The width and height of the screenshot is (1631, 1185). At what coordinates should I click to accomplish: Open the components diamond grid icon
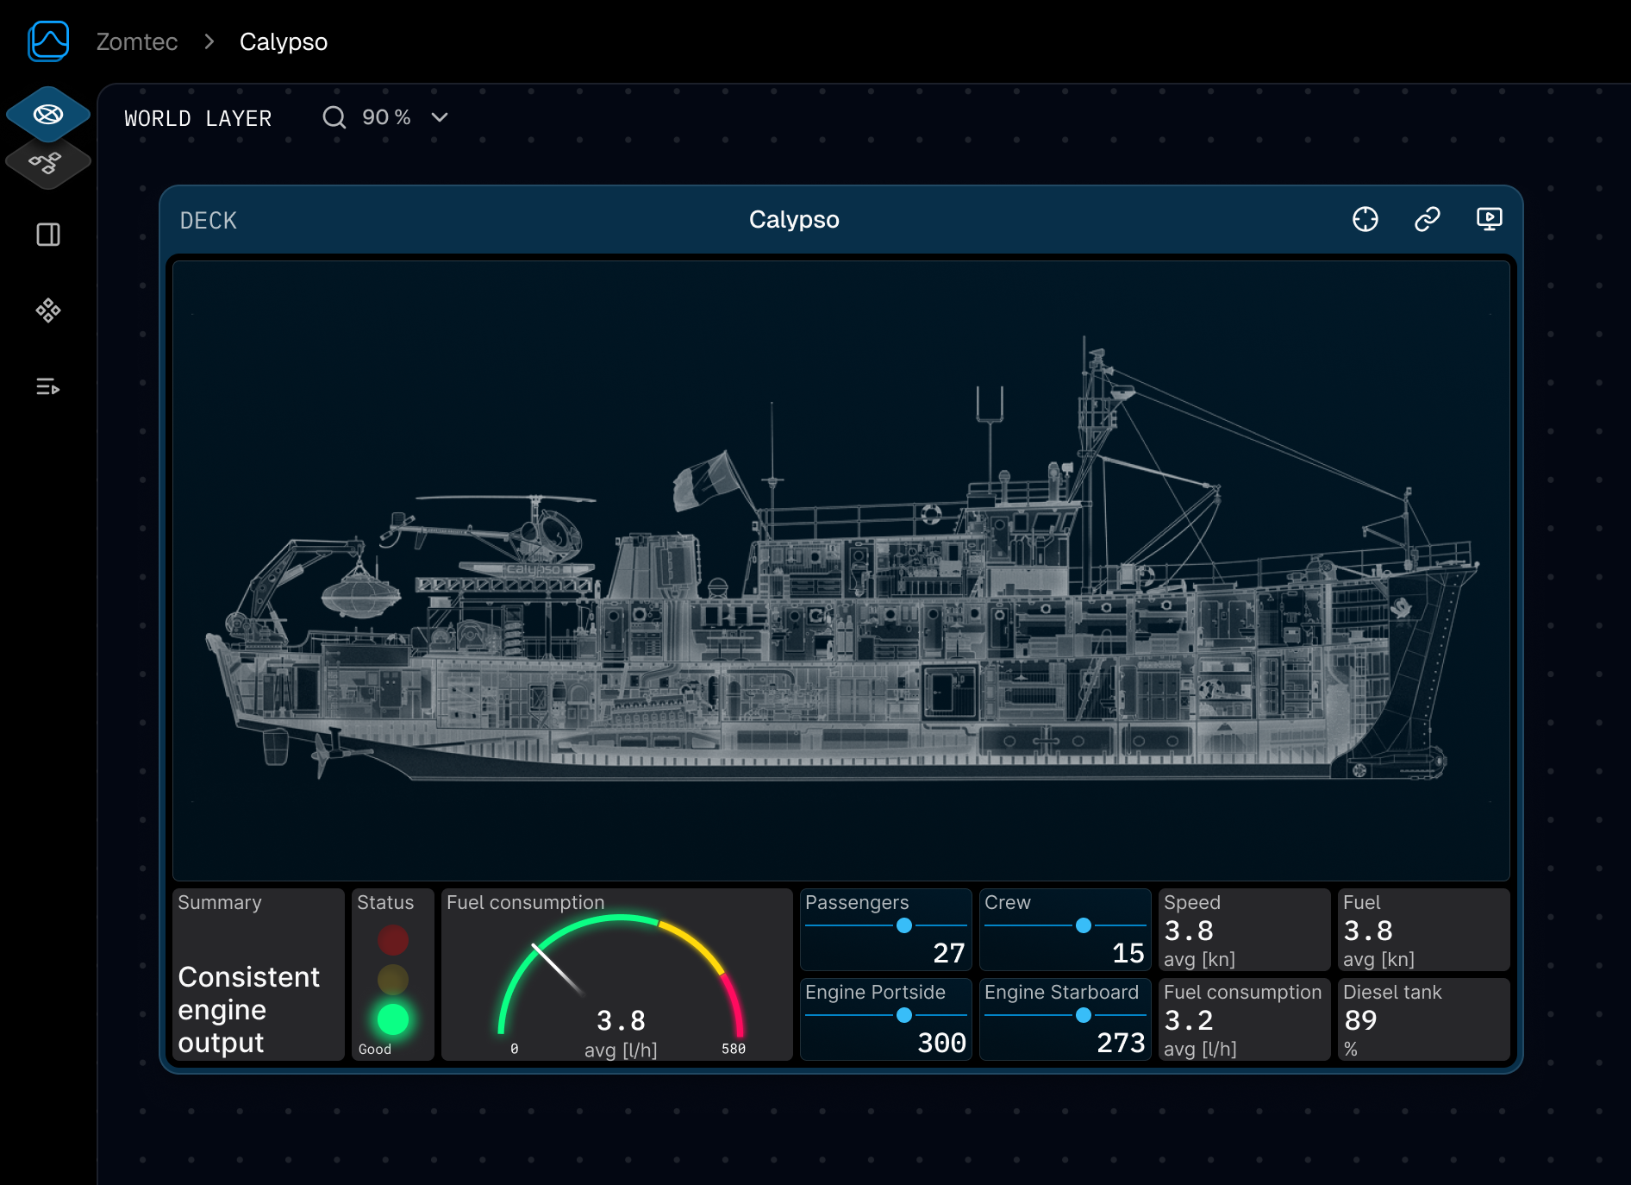click(x=48, y=310)
